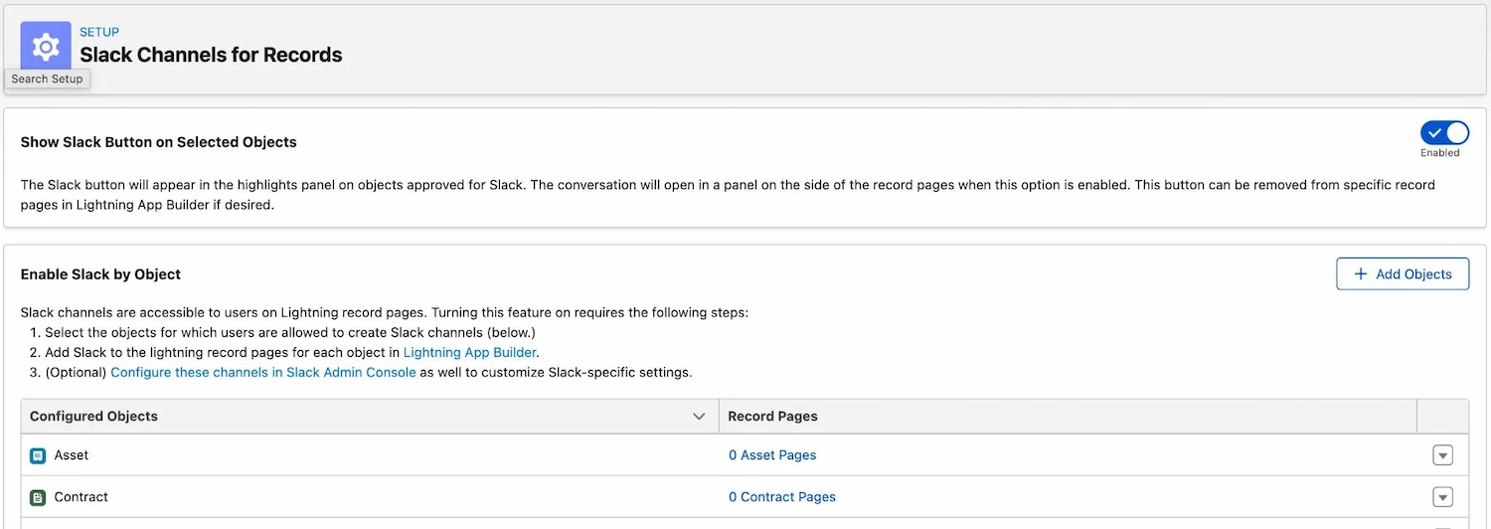Click the Asset object icon

pyautogui.click(x=38, y=455)
